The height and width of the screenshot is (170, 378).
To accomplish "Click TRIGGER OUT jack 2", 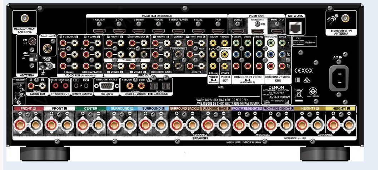I will click(65, 85).
